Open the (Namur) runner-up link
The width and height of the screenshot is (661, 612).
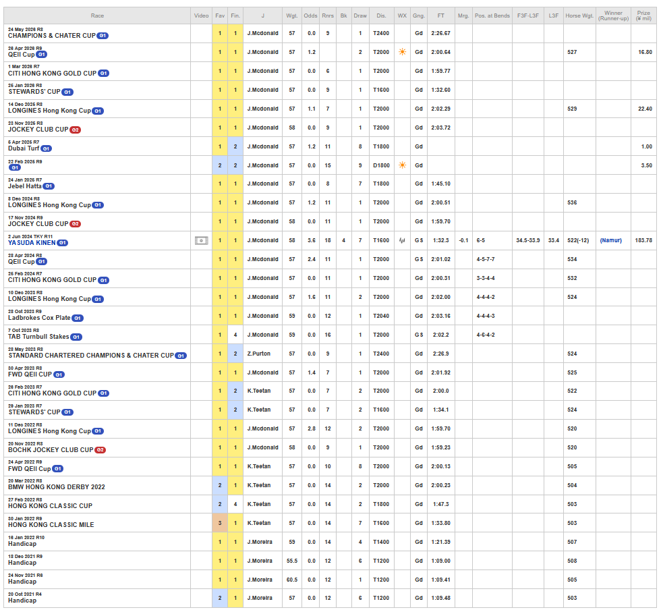click(611, 240)
